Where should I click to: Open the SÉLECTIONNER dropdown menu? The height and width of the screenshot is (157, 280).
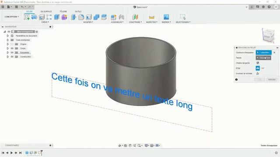click(183, 22)
